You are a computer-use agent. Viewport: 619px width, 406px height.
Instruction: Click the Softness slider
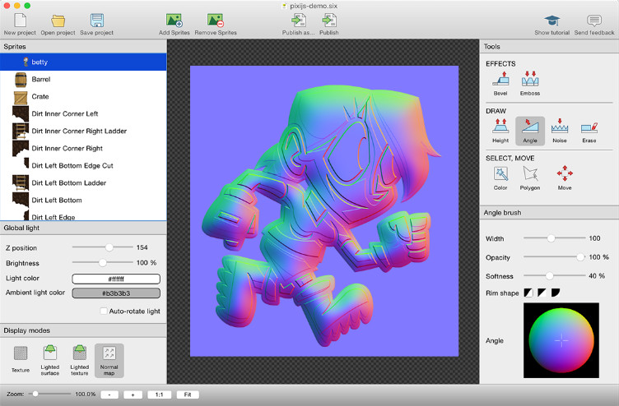(x=554, y=276)
